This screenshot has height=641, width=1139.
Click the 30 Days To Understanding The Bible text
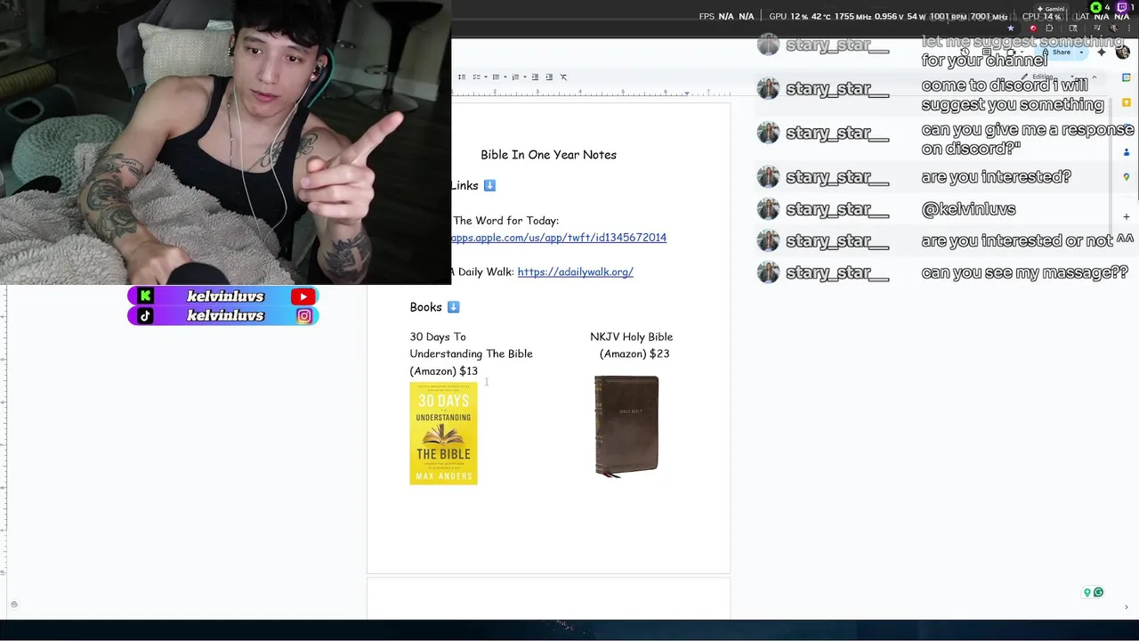471,345
